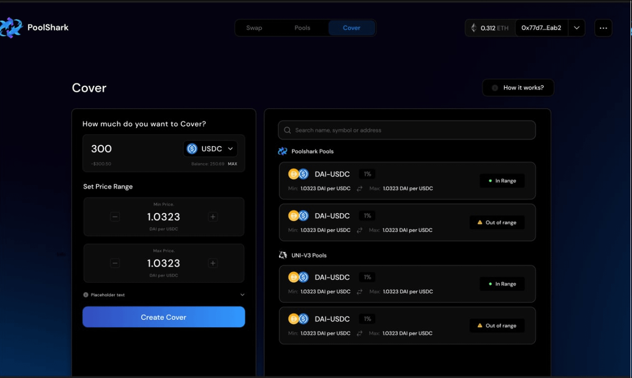The image size is (632, 378).
Task: Click the UNI-V3 Pools unicorn icon
Action: click(283, 256)
